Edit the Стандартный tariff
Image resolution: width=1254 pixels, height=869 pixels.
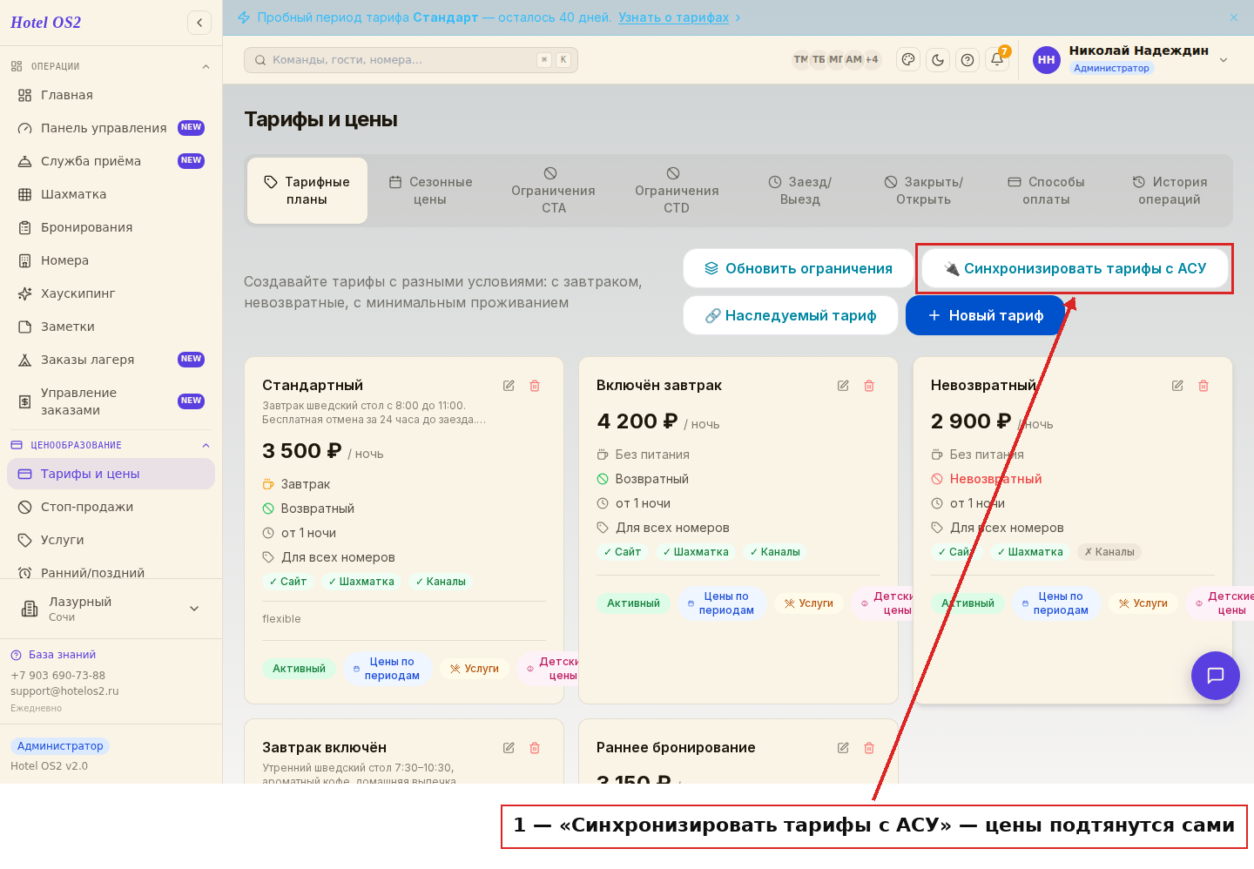509,386
